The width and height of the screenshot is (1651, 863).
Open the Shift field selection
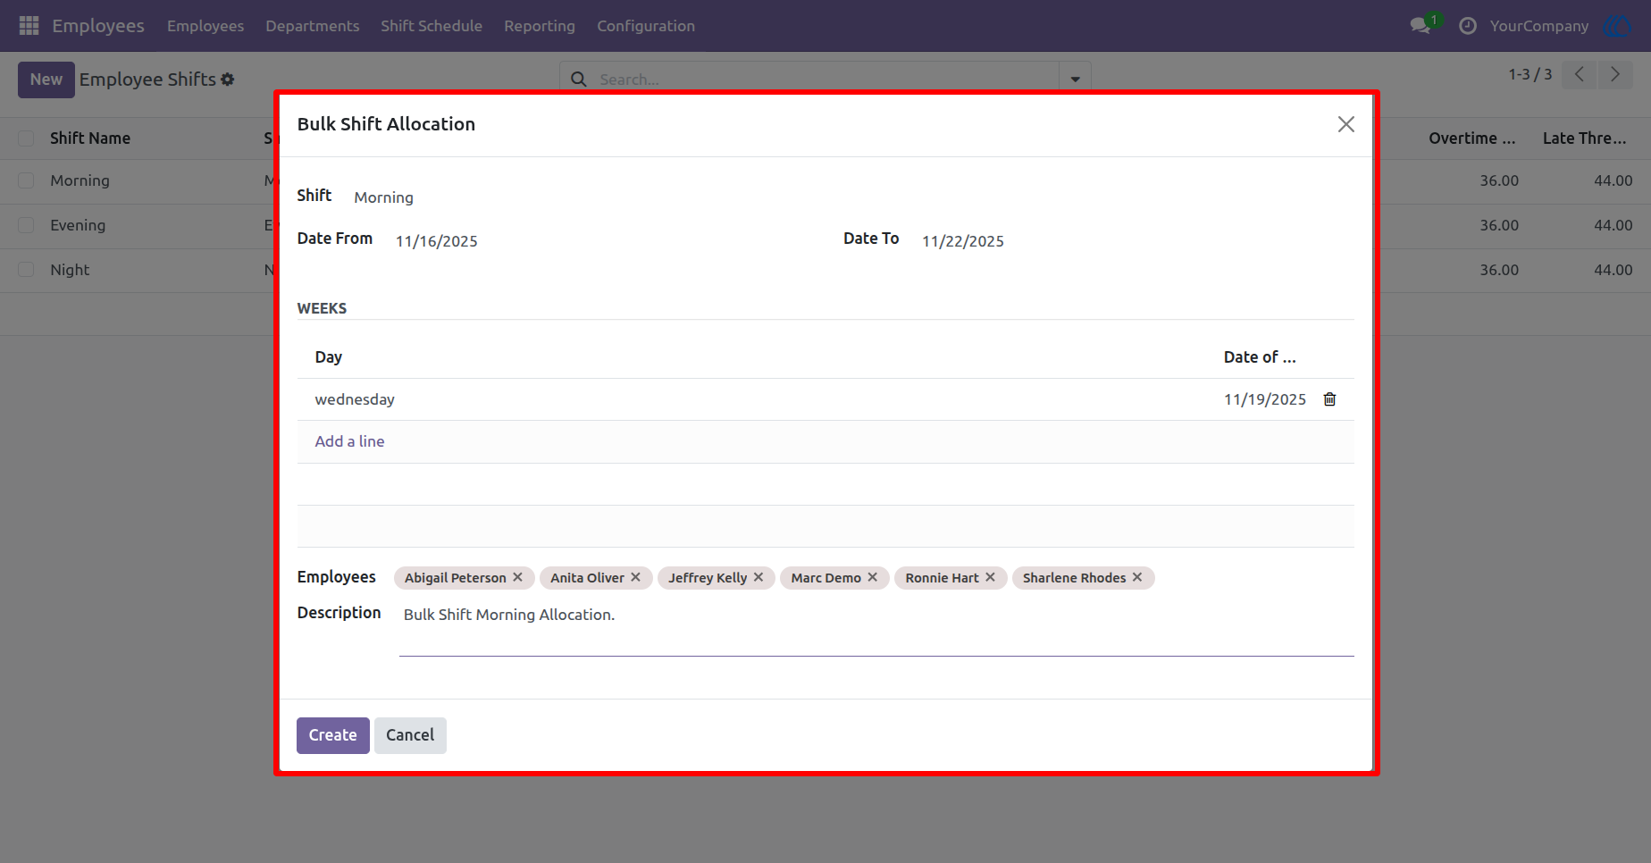pos(581,197)
